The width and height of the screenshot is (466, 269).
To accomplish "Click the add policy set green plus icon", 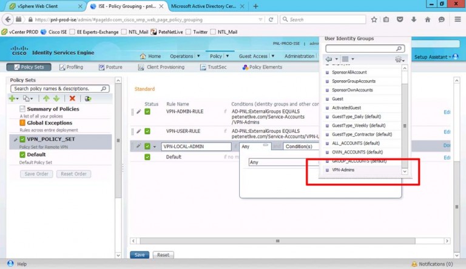I will tap(12, 98).
